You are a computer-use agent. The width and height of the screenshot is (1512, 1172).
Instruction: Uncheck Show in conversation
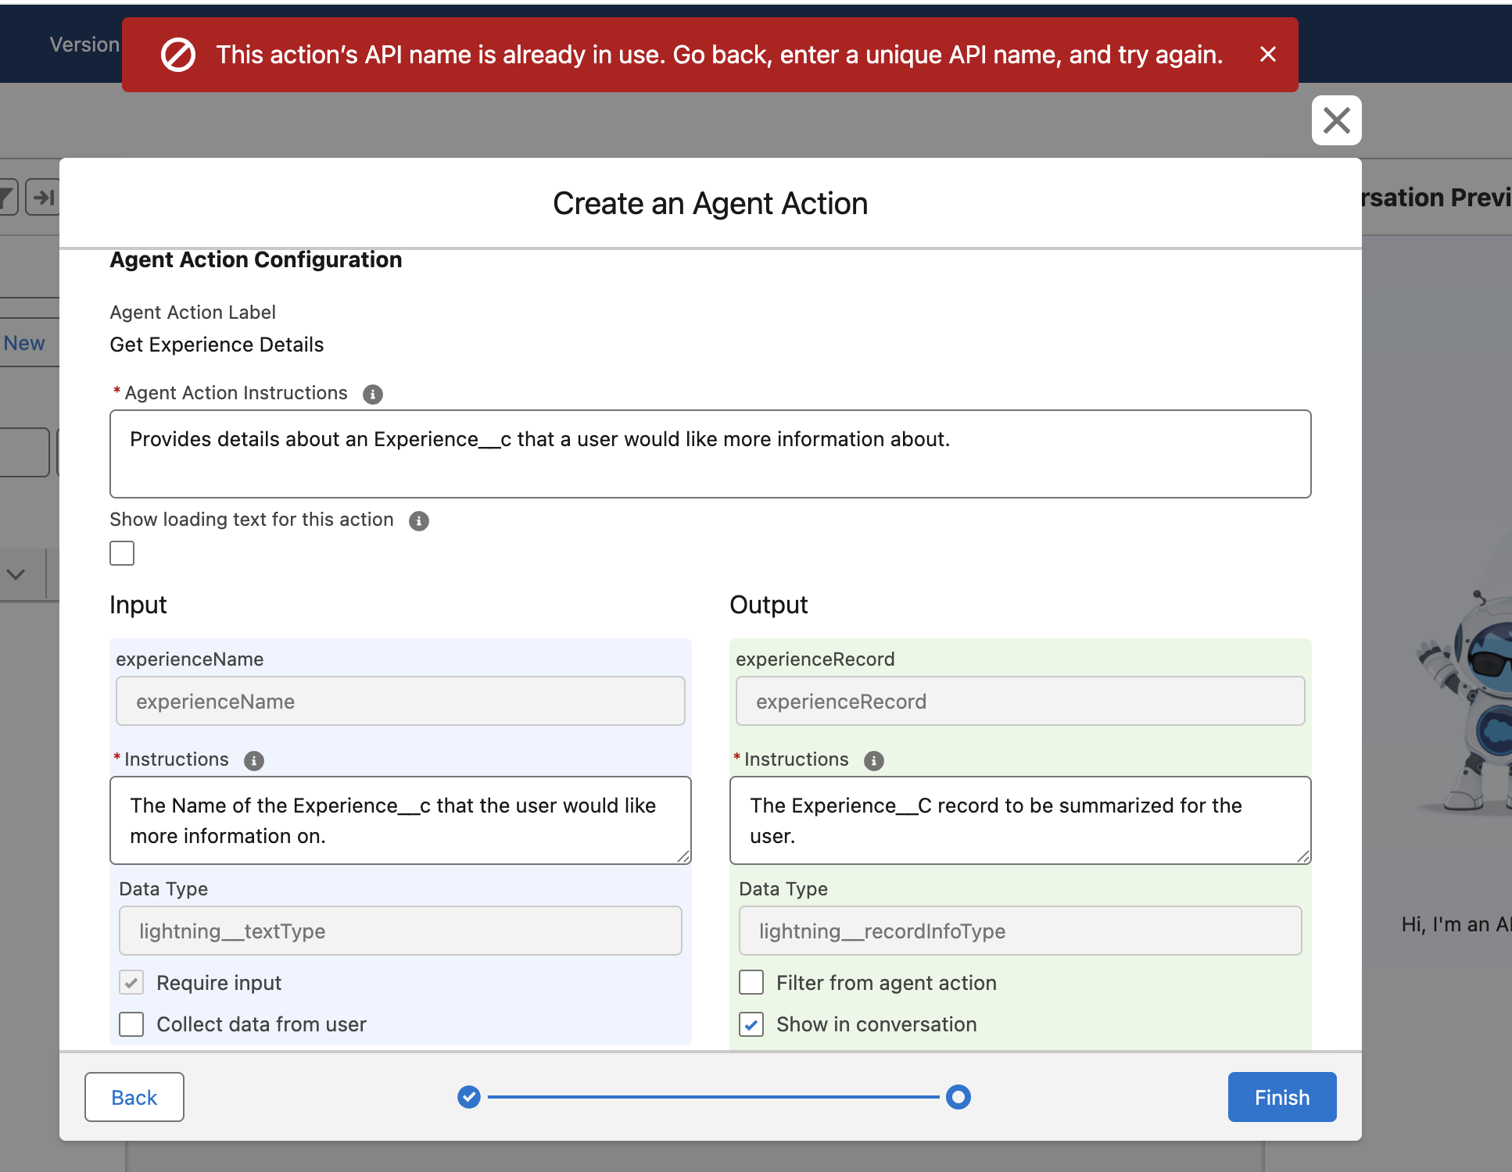751,1024
